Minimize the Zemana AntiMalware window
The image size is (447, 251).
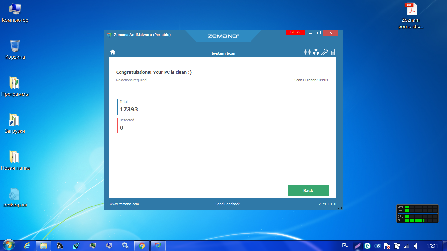point(310,33)
